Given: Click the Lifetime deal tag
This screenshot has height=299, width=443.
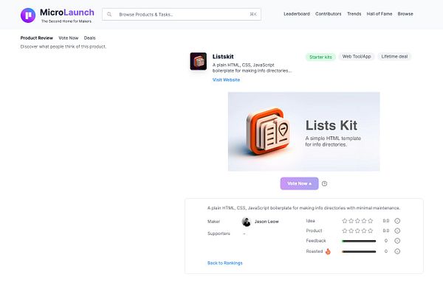Looking at the screenshot, I should pyautogui.click(x=394, y=57).
